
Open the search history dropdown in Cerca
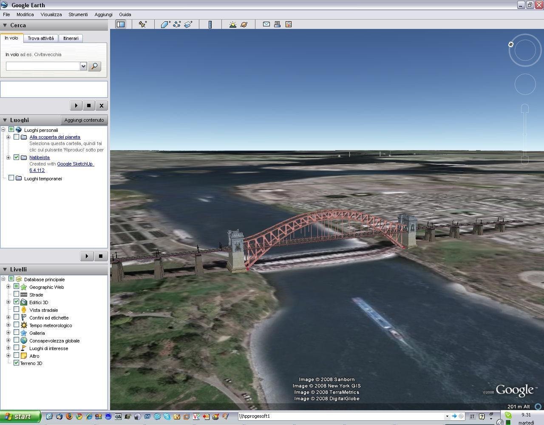83,66
